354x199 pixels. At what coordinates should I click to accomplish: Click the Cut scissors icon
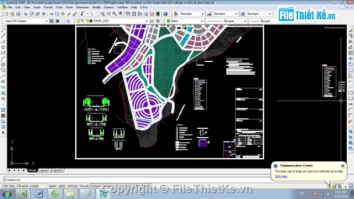(x=51, y=14)
